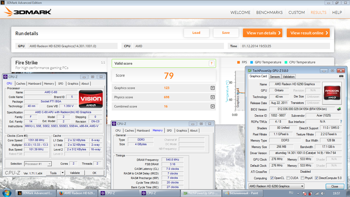Click the GPU-Z title bar icon
Image resolution: width=350 pixels, height=197 pixels.
tap(250, 71)
